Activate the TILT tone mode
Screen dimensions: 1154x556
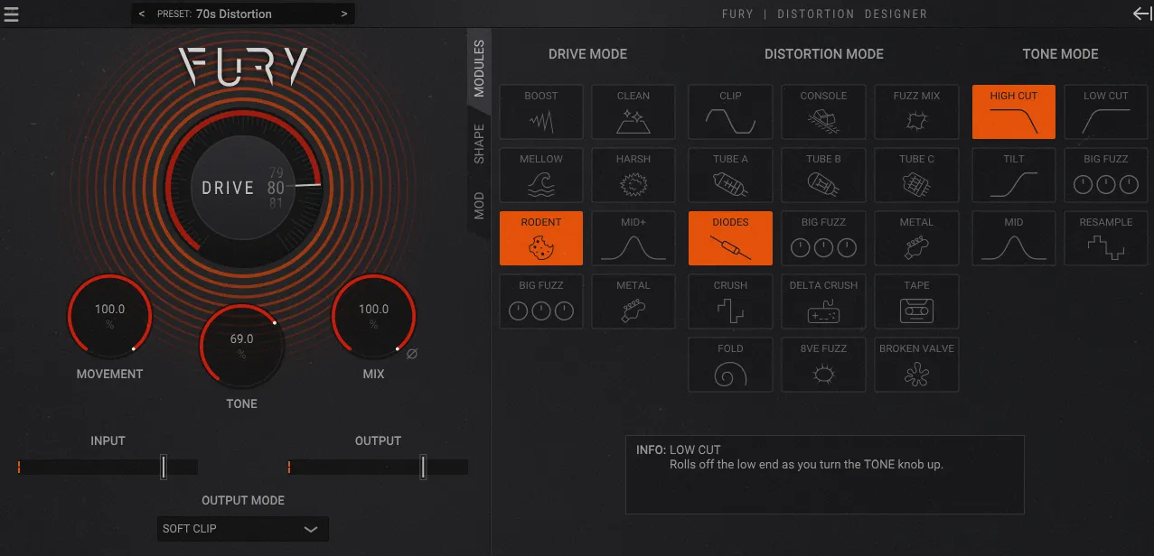pyautogui.click(x=1013, y=174)
